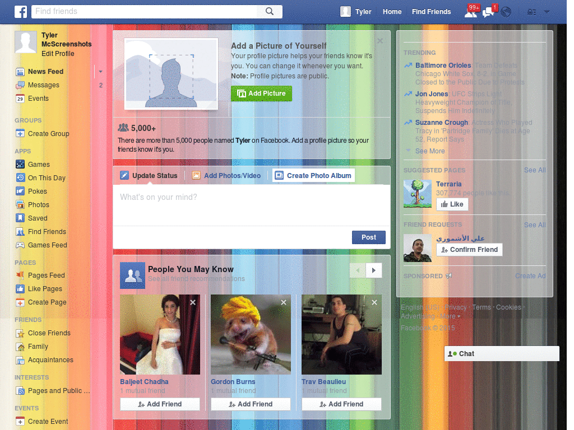574x430 pixels.
Task: Open messages icon in top bar
Action: pyautogui.click(x=489, y=12)
